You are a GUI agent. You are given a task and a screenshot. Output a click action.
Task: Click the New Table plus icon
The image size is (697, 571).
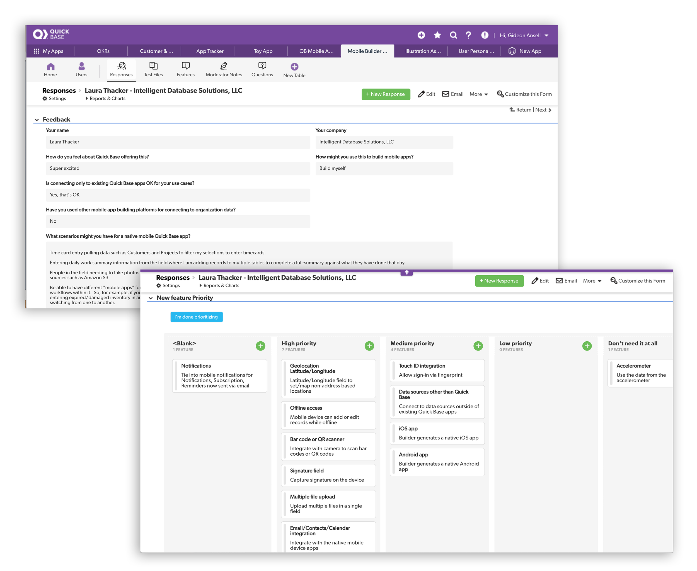pos(294,67)
